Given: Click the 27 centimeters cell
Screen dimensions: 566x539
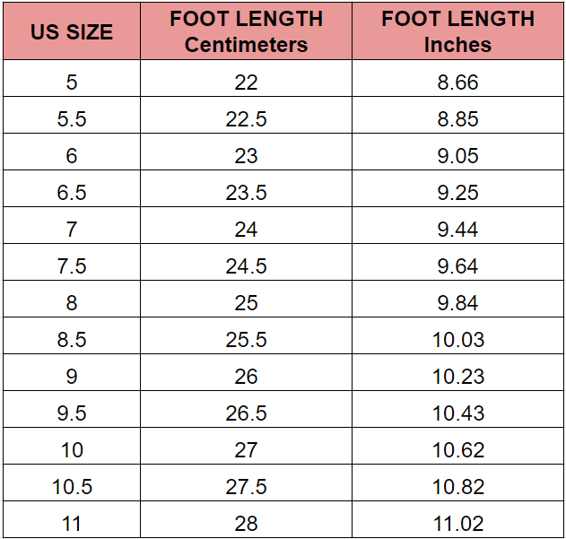Looking at the screenshot, I should [246, 447].
